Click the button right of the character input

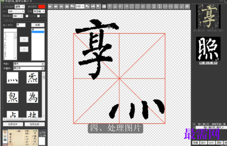click(38, 25)
